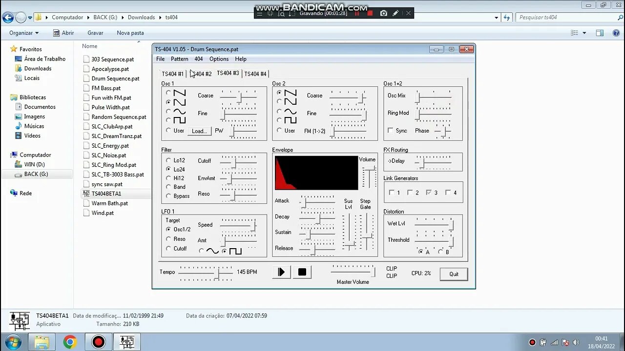Select Osc 1 sawtooth down waveform
Viewport: 625px width, 351px height.
click(x=168, y=93)
